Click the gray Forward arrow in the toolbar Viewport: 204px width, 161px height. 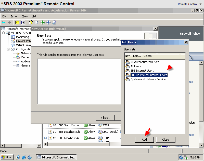(x=9, y=22)
